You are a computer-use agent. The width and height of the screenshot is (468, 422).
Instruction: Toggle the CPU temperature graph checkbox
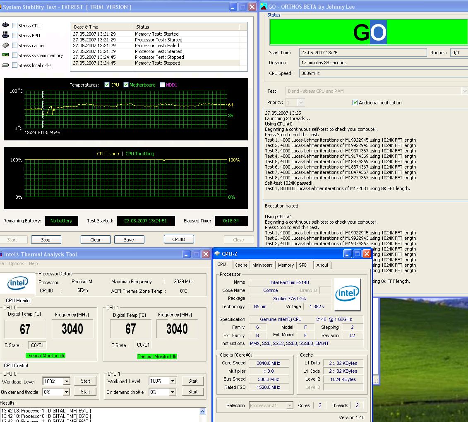(x=107, y=85)
